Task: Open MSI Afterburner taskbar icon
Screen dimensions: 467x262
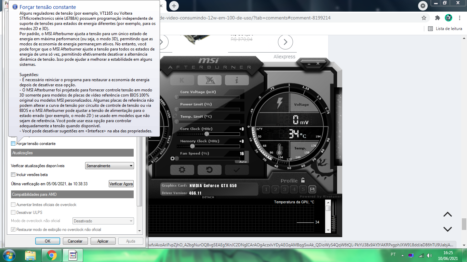Action: pyautogui.click(x=73, y=255)
